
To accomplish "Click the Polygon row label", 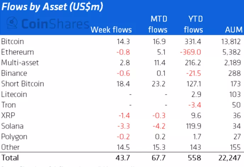I will coord(14,137).
